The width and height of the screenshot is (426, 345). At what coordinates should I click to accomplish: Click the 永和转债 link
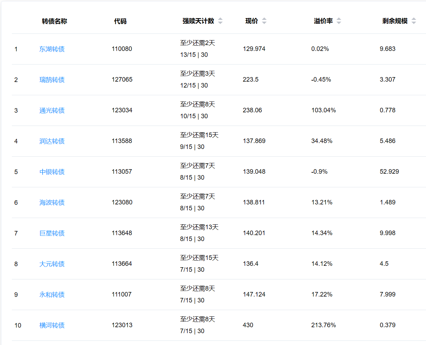pos(52,295)
